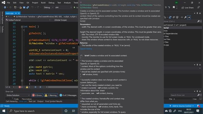Go to next issue with right arrow
The image size is (203, 114).
click(x=40, y=87)
